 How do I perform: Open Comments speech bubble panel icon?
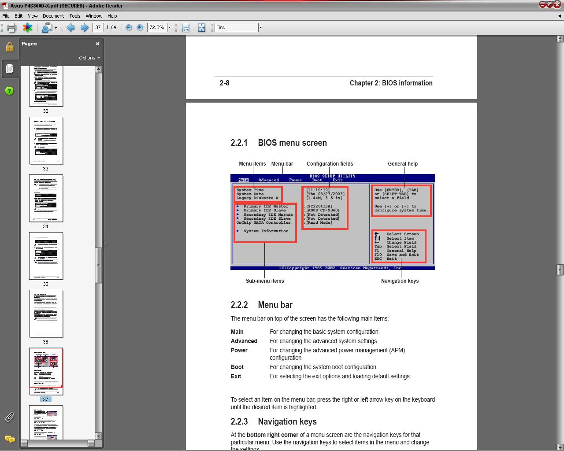click(9, 439)
